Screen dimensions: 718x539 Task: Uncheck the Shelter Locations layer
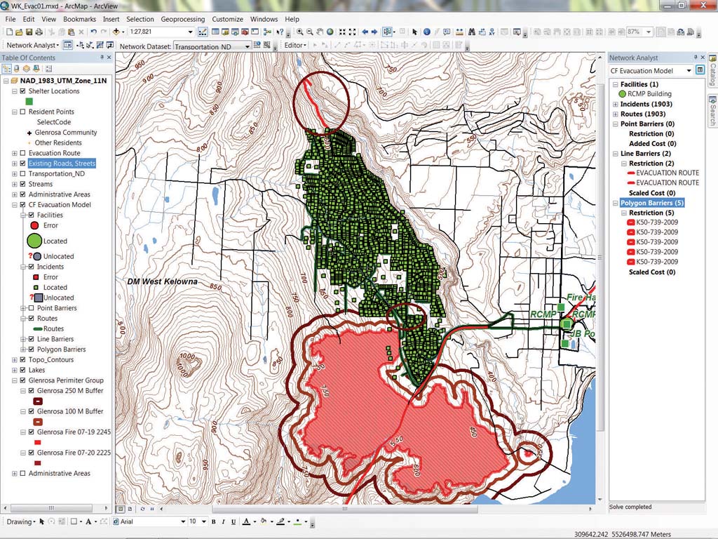point(23,91)
